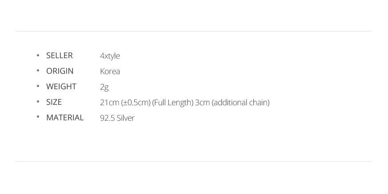
Task: Click the bottom horizontal divider line
Action: (193, 162)
